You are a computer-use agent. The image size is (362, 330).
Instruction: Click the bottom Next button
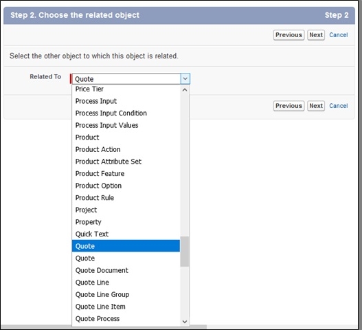316,106
